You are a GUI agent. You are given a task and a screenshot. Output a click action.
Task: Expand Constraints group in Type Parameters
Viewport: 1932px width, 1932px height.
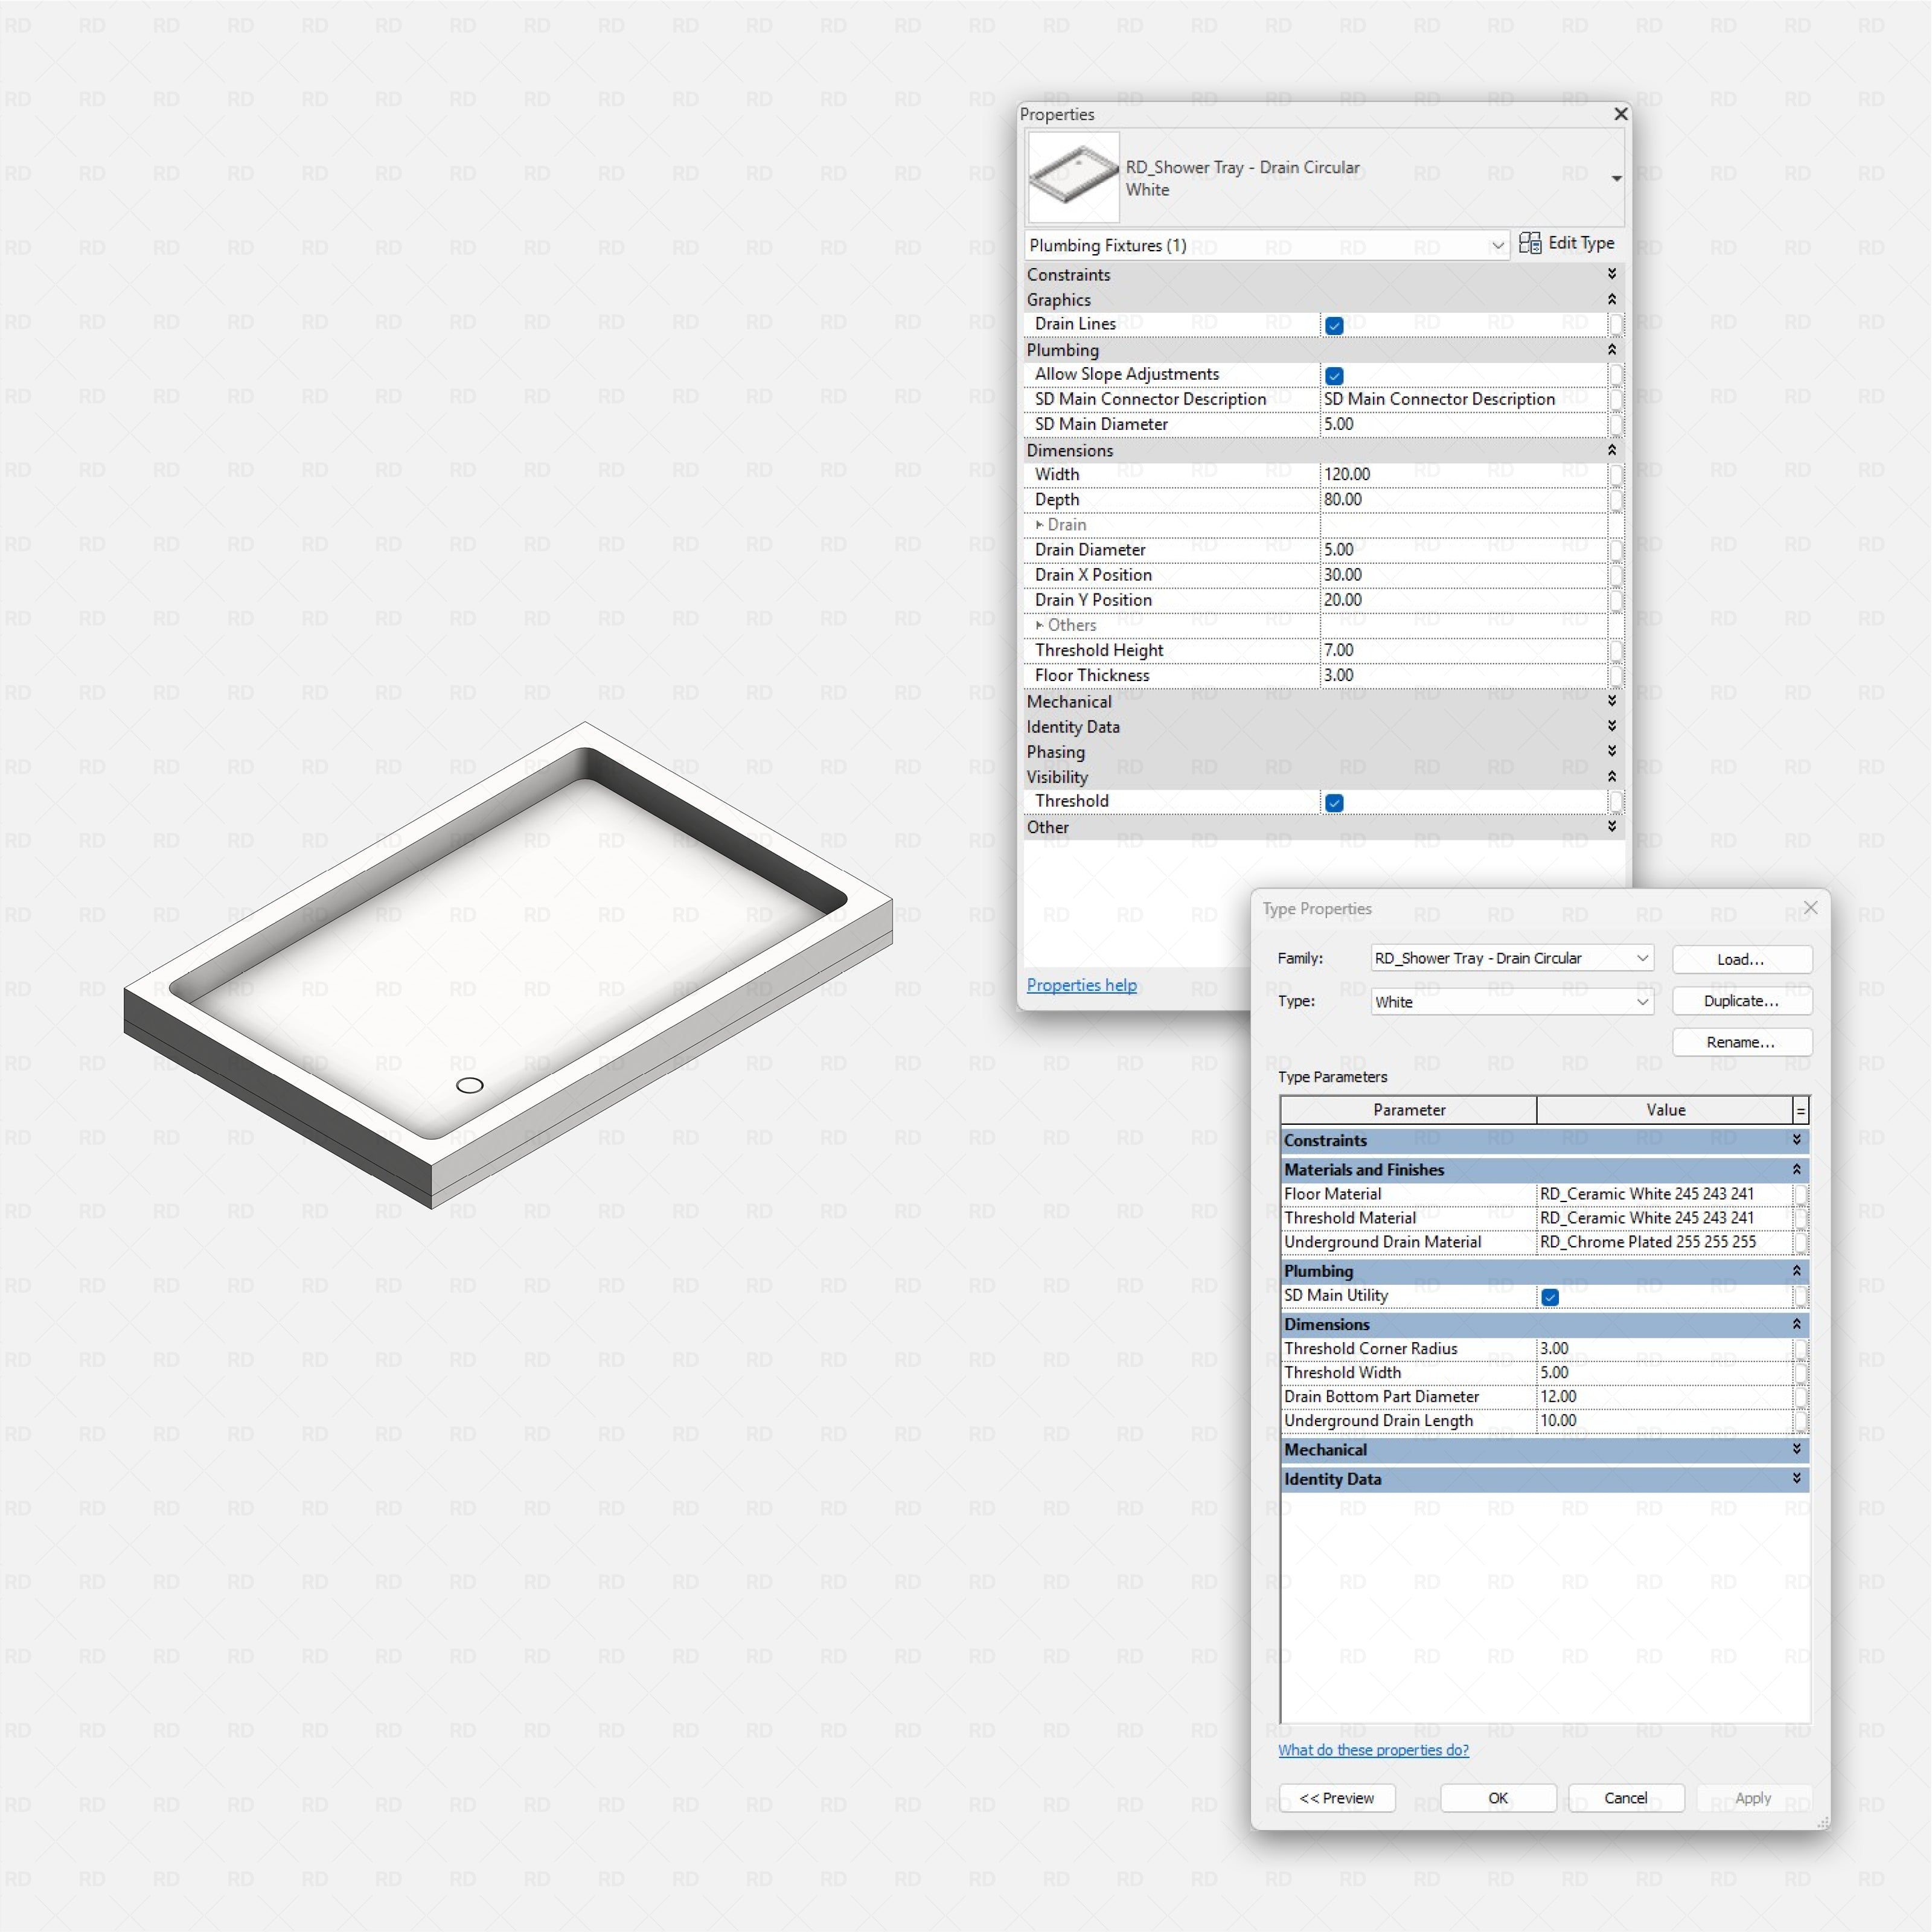[x=1796, y=1140]
